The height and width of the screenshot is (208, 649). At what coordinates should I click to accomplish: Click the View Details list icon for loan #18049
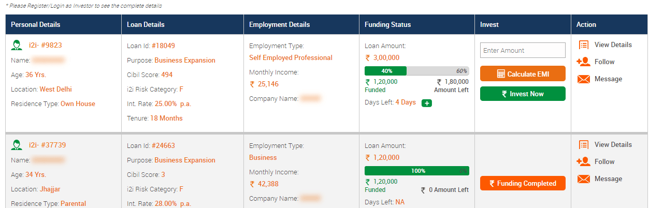click(x=584, y=45)
